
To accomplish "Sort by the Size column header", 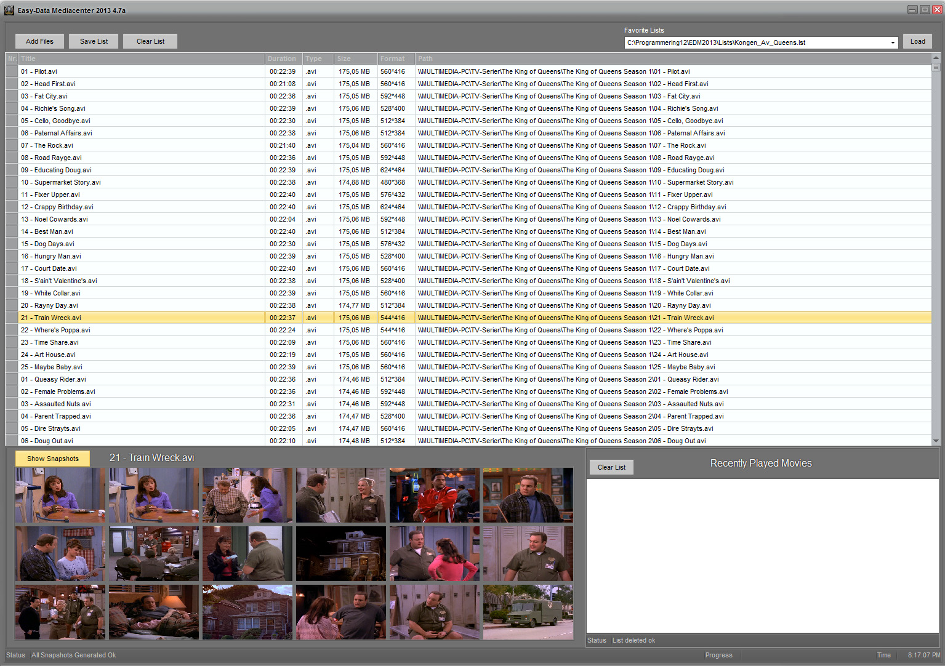I will click(356, 58).
